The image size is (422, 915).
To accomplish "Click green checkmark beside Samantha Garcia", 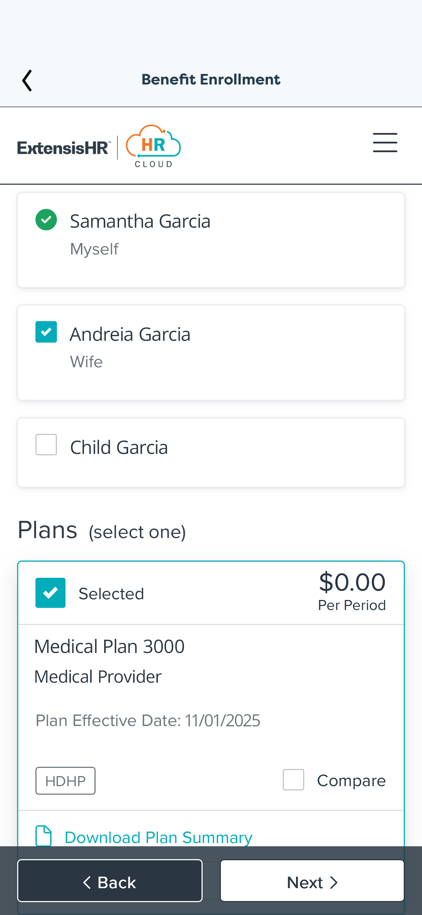I will tap(46, 219).
